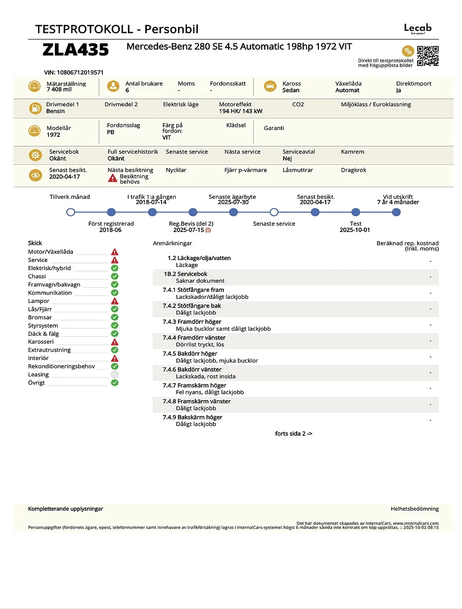The width and height of the screenshot is (462, 609).
Task: Open the gold link icon beside the QR code
Action: (407, 51)
